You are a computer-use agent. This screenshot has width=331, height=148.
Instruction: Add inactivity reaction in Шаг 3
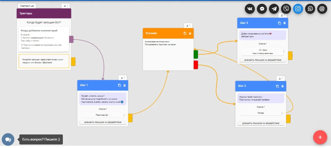tap(263, 60)
